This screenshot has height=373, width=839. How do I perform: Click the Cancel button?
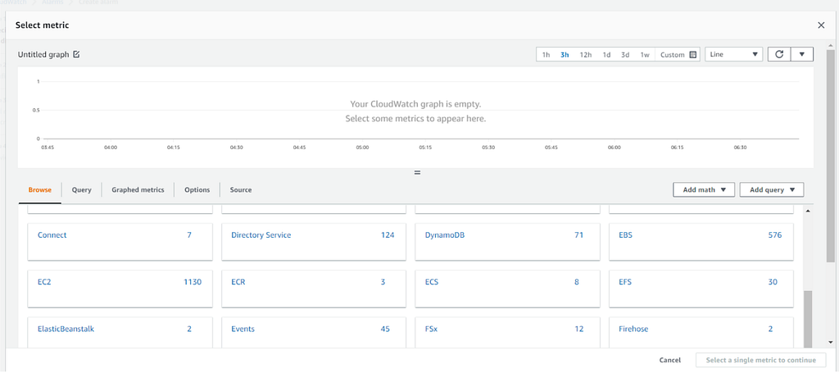pyautogui.click(x=670, y=360)
